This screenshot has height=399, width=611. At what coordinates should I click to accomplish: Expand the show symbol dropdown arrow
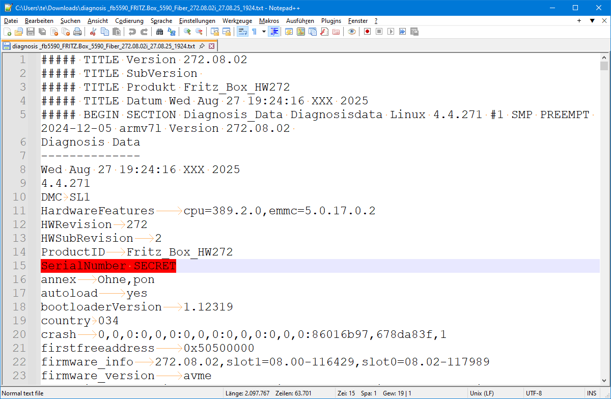point(264,32)
